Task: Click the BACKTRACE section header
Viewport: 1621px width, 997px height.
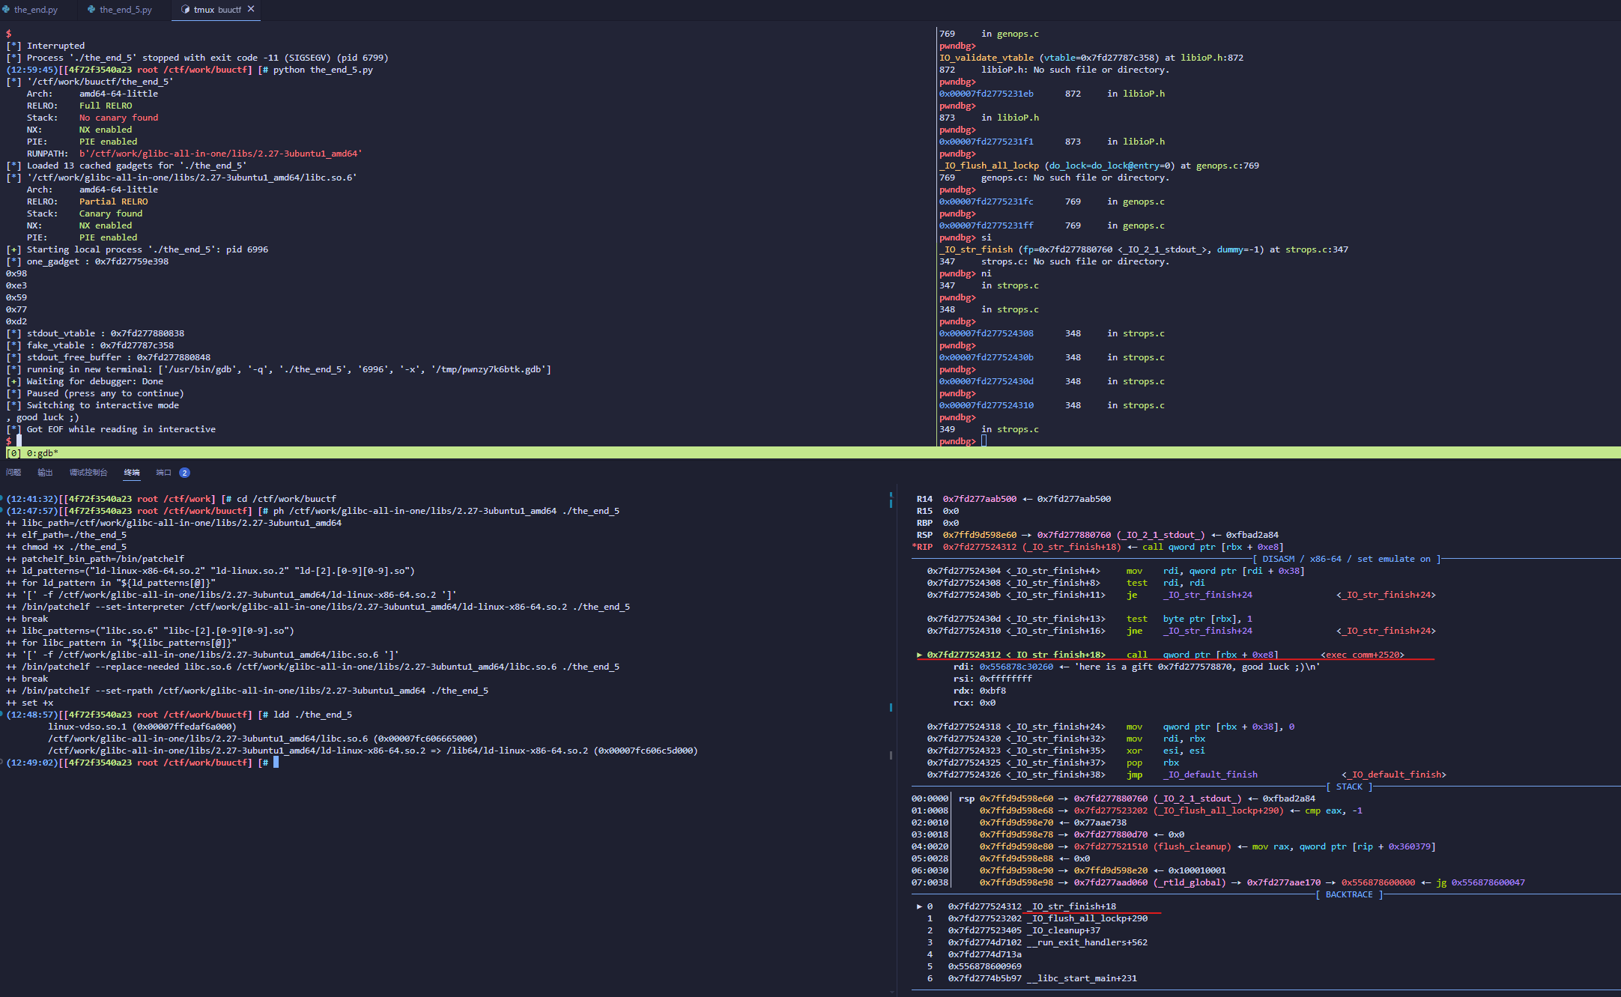Action: coord(1349,894)
